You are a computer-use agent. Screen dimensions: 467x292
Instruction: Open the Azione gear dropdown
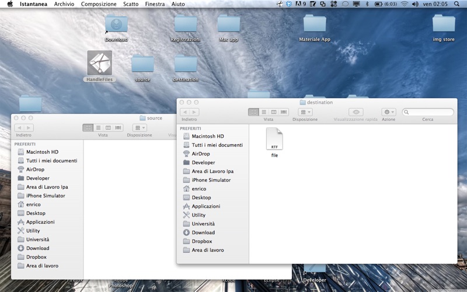tap(389, 112)
